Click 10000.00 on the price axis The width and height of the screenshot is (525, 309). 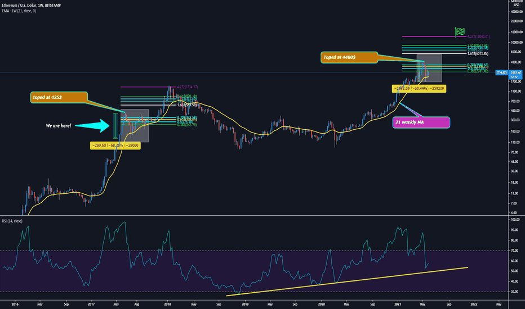coord(517,43)
